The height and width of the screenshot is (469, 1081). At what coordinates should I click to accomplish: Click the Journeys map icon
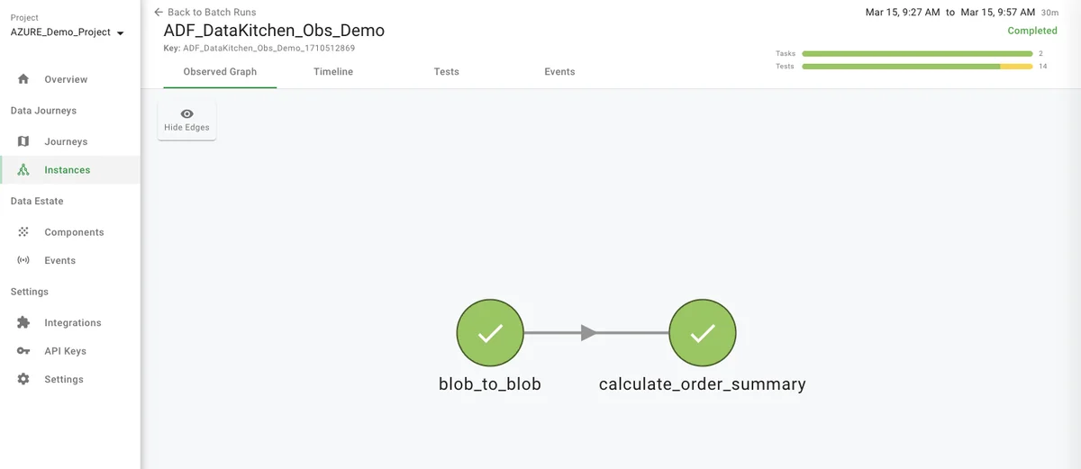coord(23,141)
